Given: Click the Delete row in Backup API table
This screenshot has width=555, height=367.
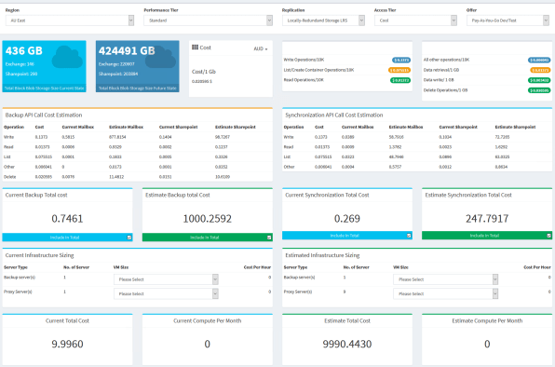Looking at the screenshot, I should pos(137,177).
